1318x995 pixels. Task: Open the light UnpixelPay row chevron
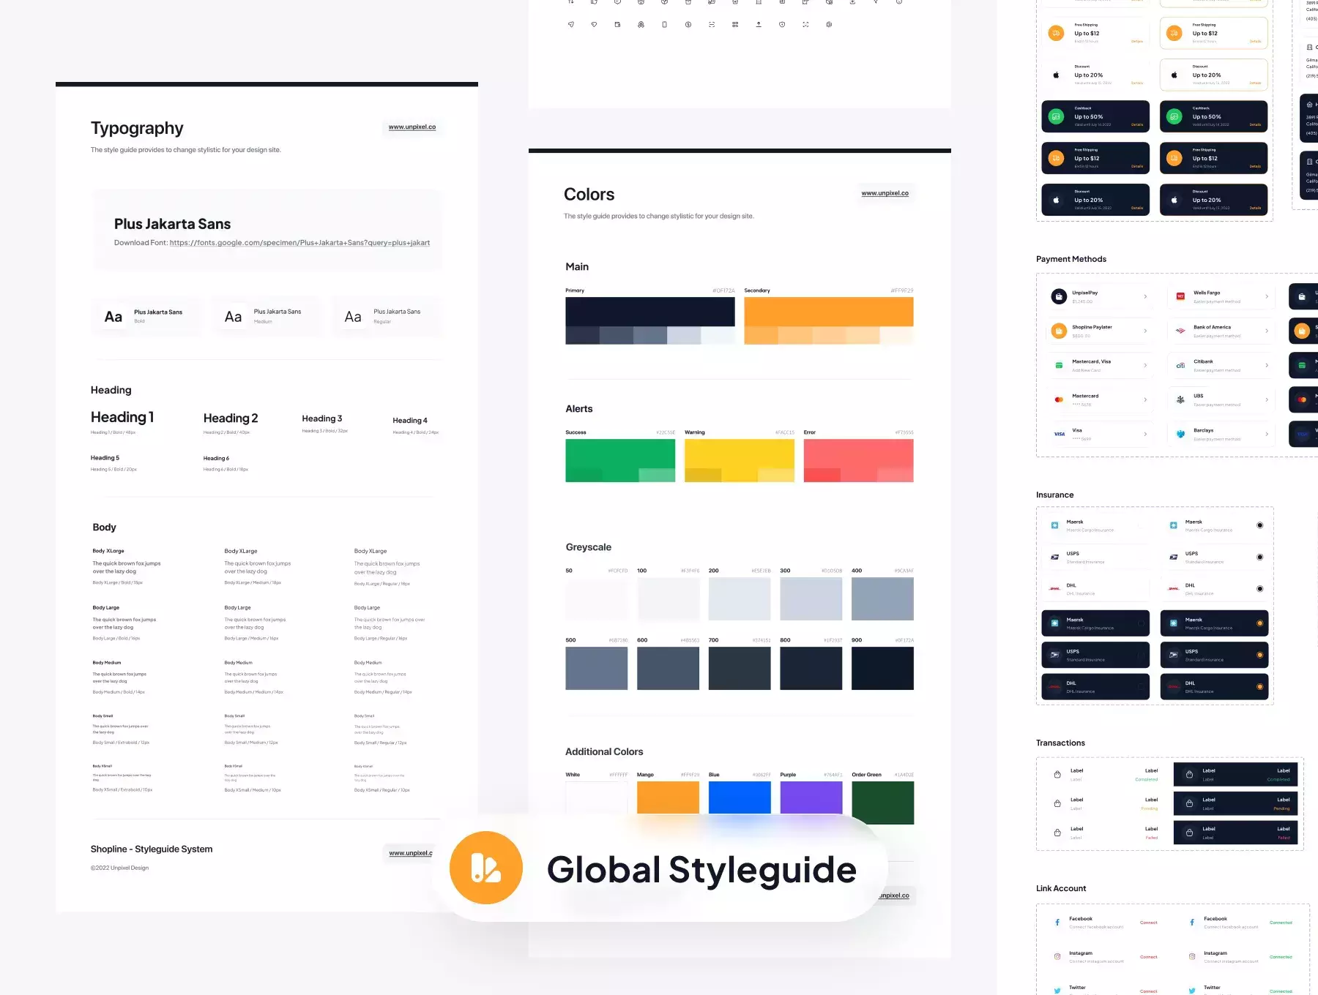point(1145,296)
